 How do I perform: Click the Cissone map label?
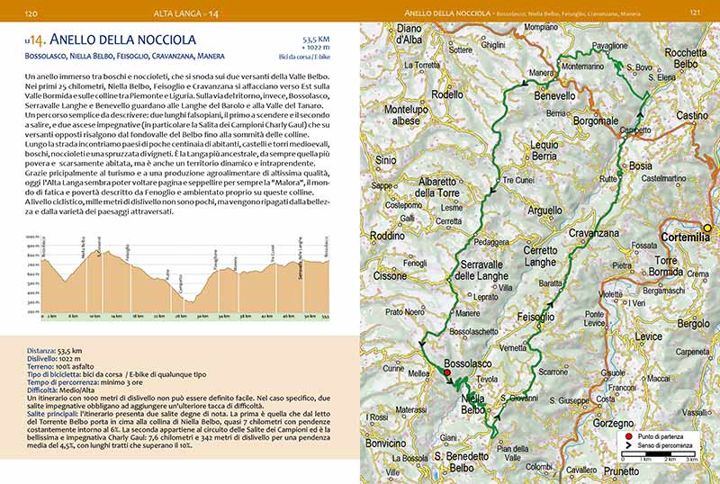(390, 276)
